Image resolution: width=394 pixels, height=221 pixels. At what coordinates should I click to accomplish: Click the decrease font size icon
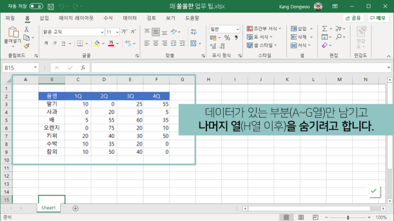click(133, 32)
